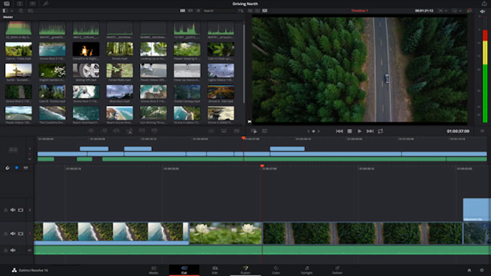
Task: Stop playback in the viewer
Action: 350,131
